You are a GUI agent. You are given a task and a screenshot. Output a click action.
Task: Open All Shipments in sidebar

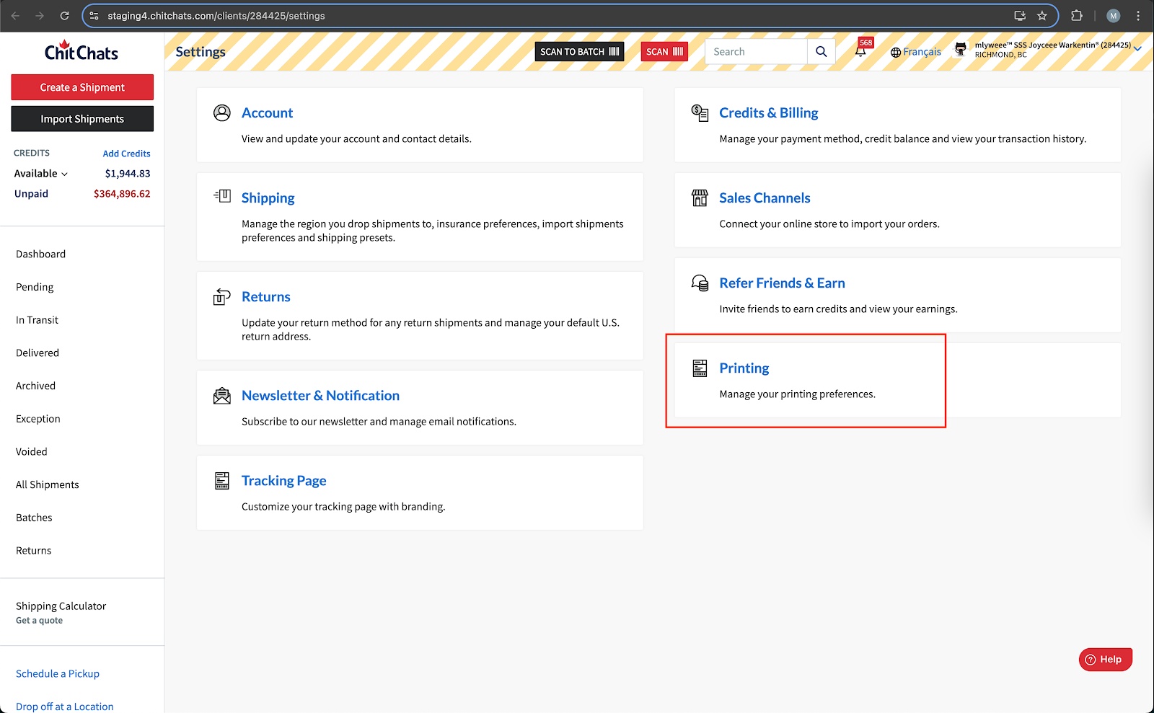click(48, 484)
